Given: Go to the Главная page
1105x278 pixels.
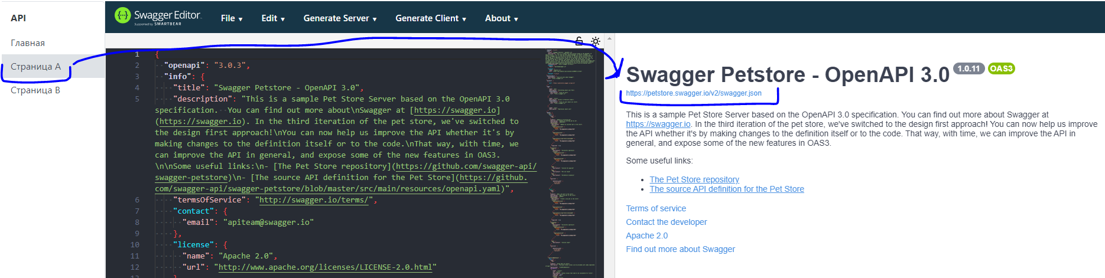Looking at the screenshot, I should pos(28,43).
